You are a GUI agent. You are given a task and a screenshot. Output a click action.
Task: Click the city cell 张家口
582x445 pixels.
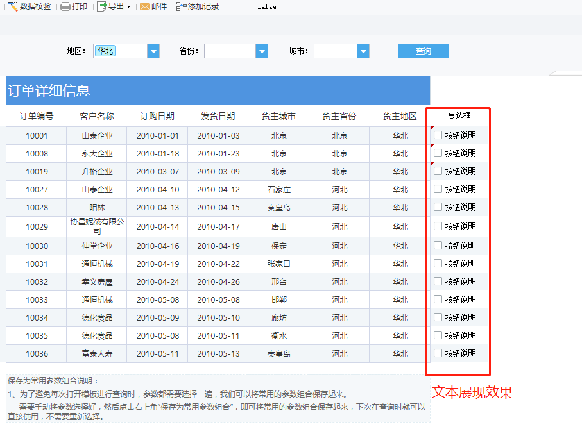278,264
